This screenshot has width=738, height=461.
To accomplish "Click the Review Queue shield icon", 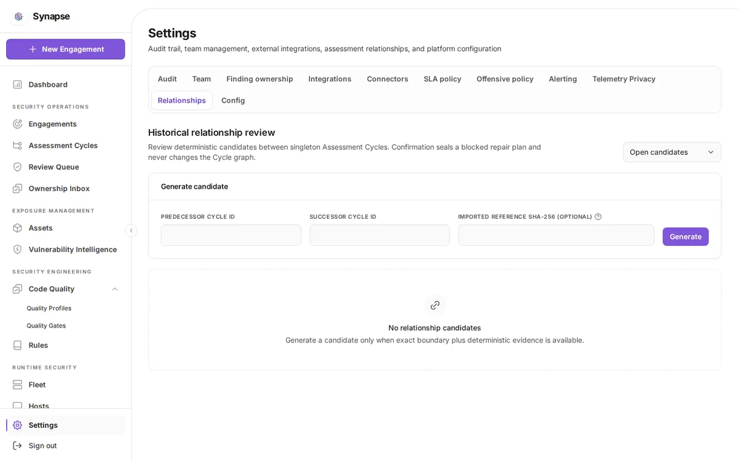I will (17, 167).
